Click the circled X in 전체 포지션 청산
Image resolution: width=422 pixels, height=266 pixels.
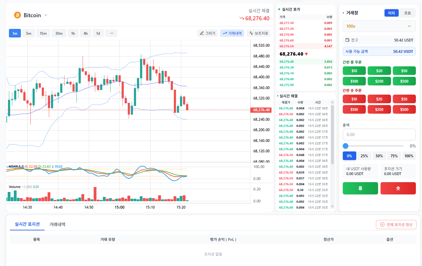pos(382,225)
